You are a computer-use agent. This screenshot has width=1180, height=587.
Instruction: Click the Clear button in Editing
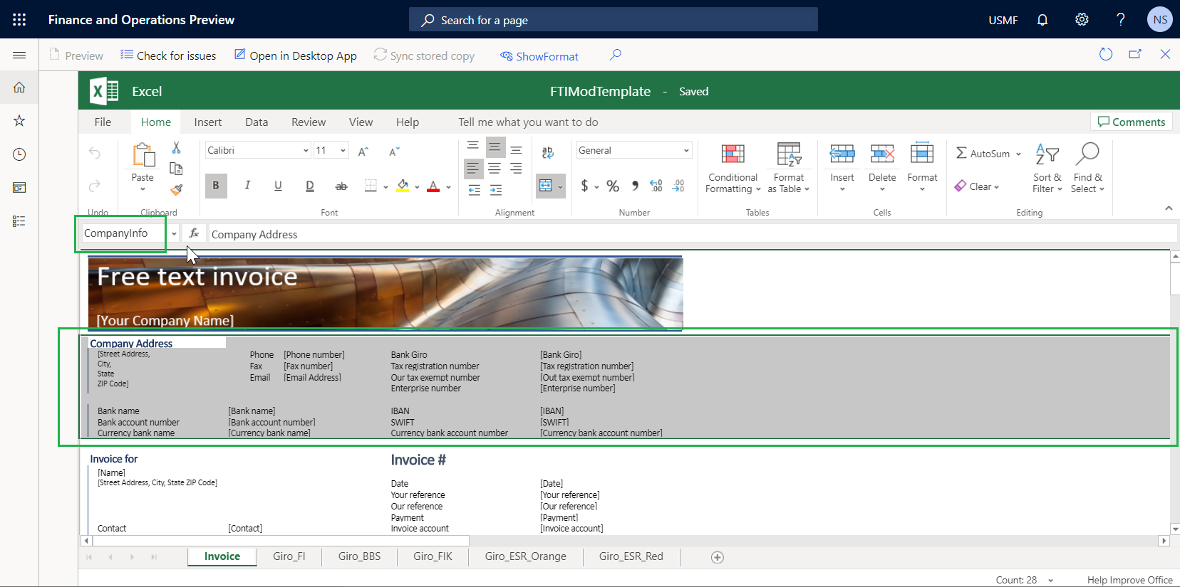tap(977, 186)
